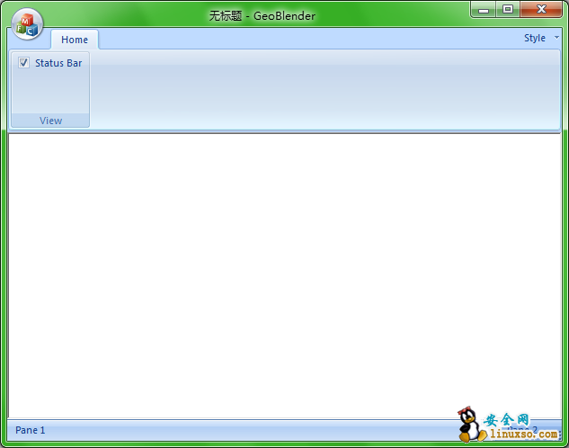Open the Style dropdown menu

click(535, 38)
